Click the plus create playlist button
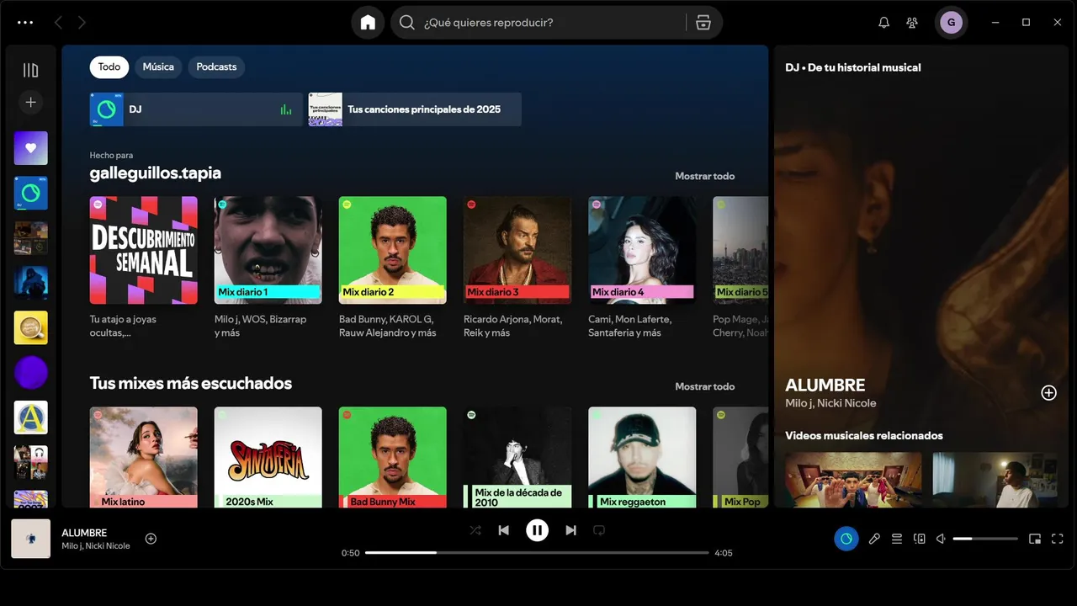The height and width of the screenshot is (606, 1077). (x=30, y=102)
